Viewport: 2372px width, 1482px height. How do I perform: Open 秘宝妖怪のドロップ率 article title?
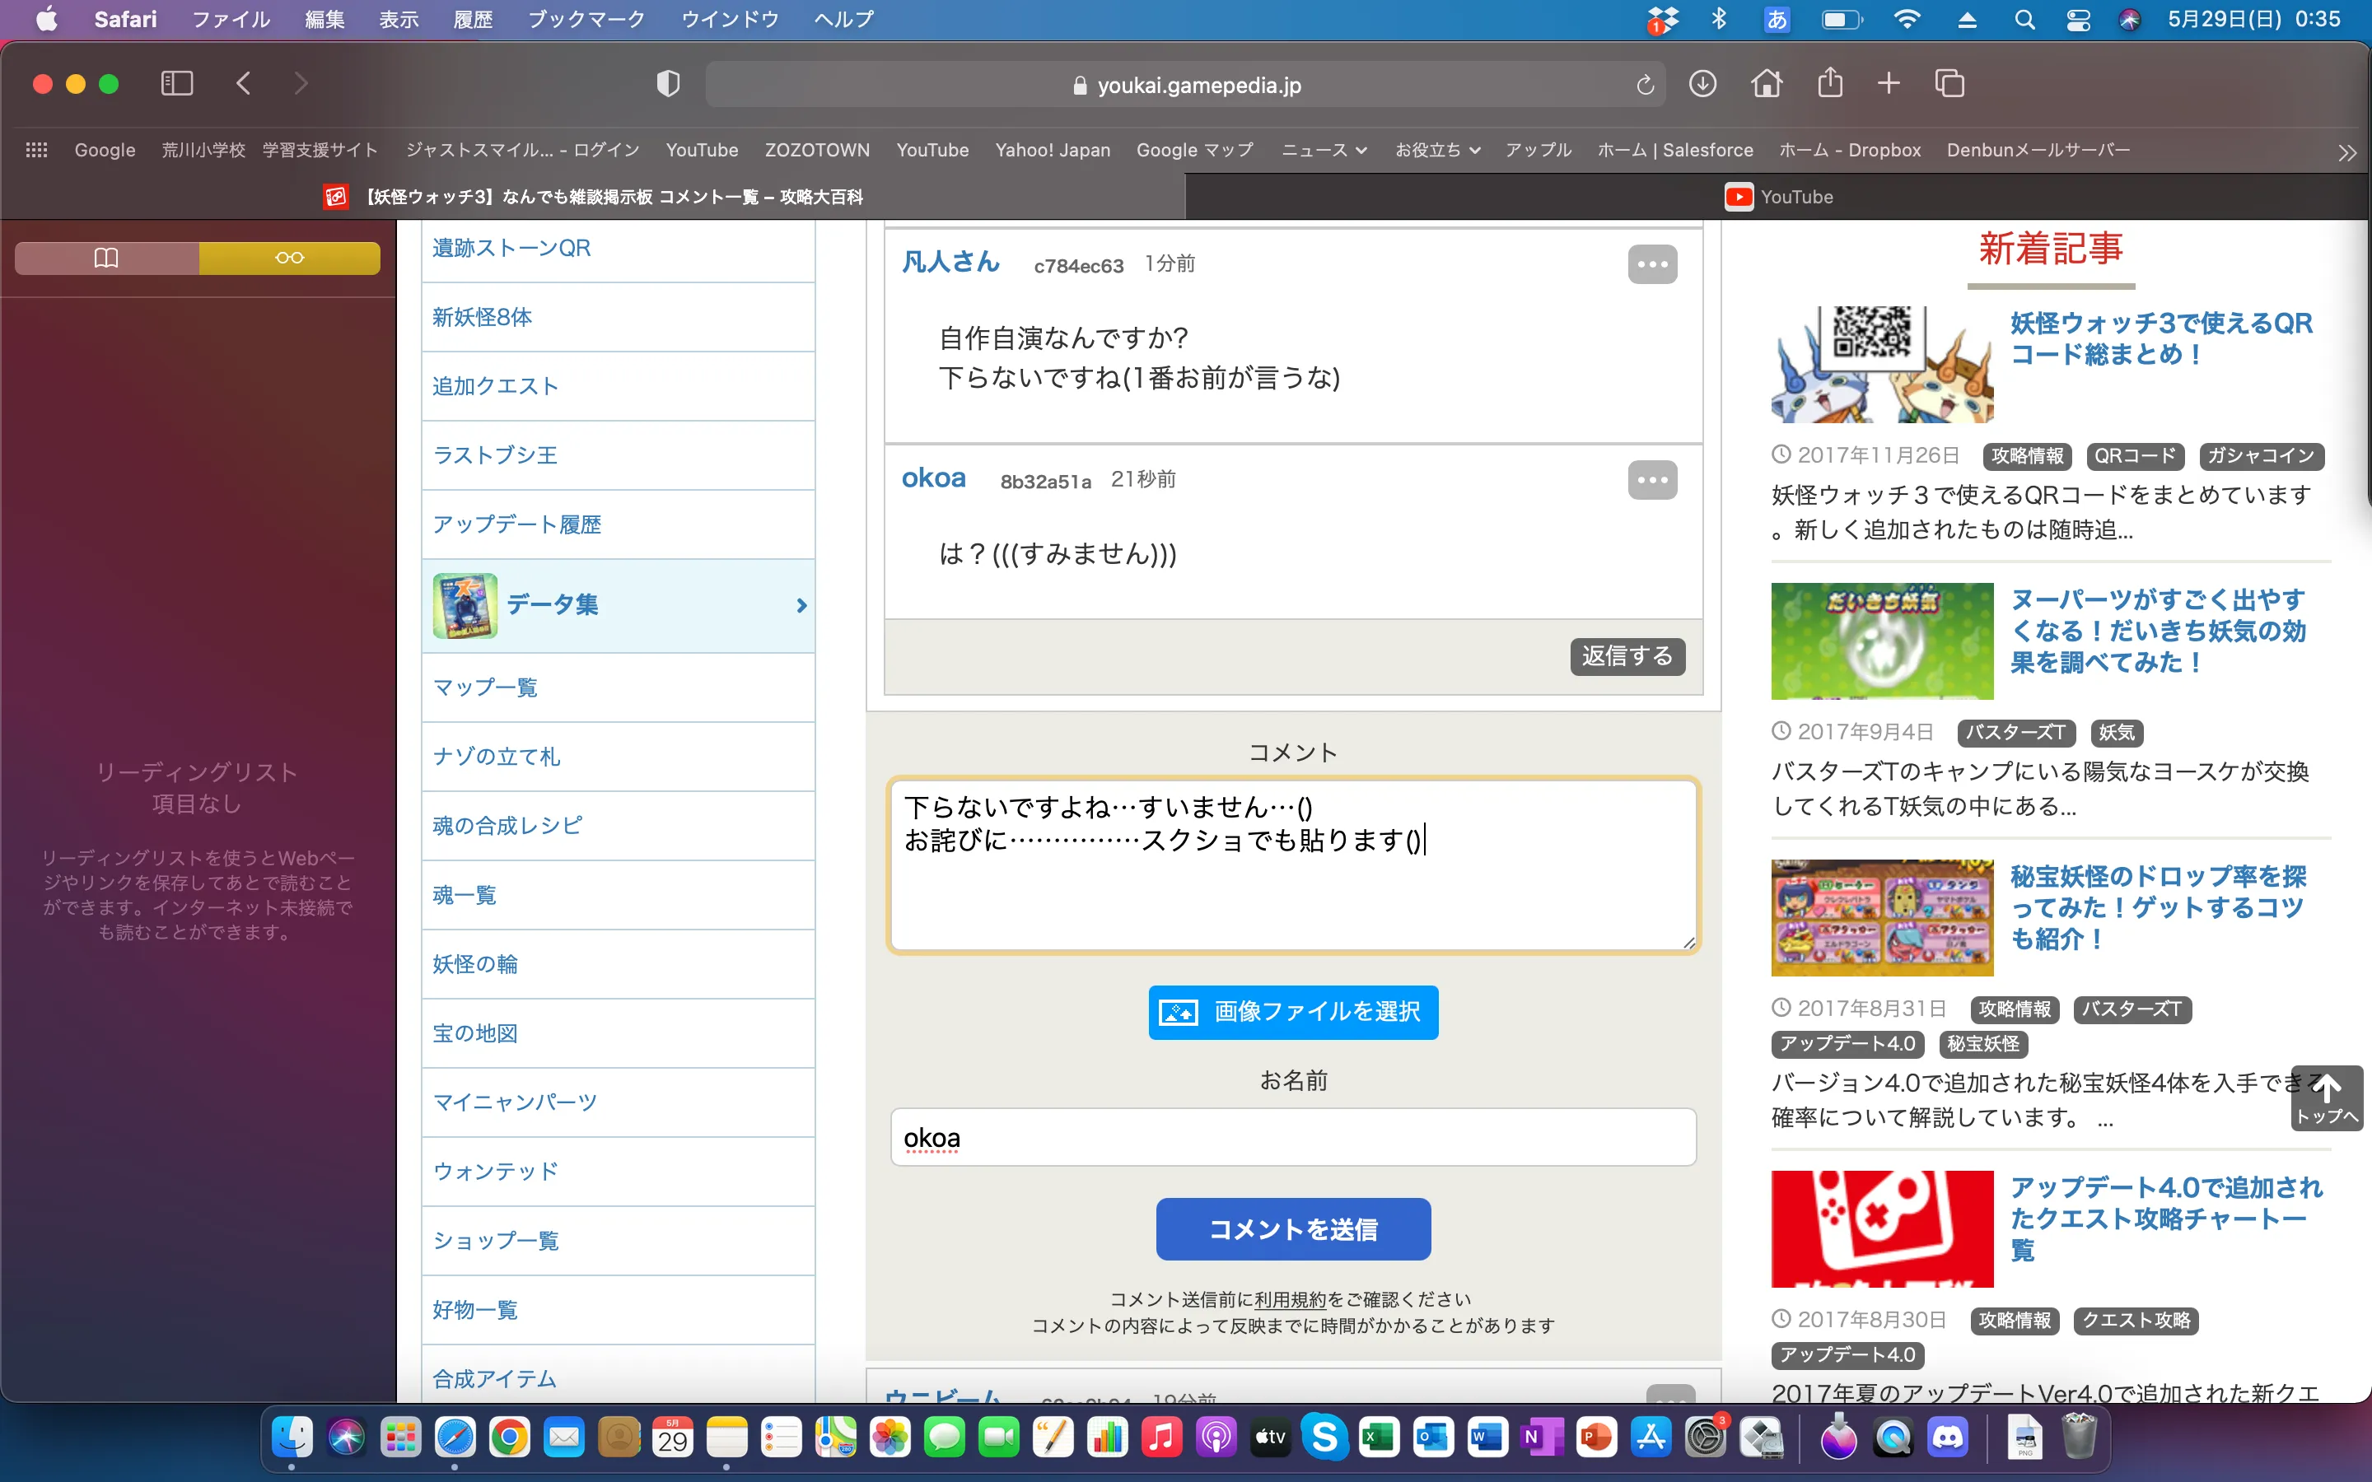click(x=2157, y=907)
